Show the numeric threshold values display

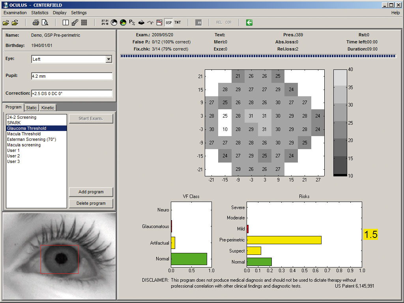pos(105,22)
